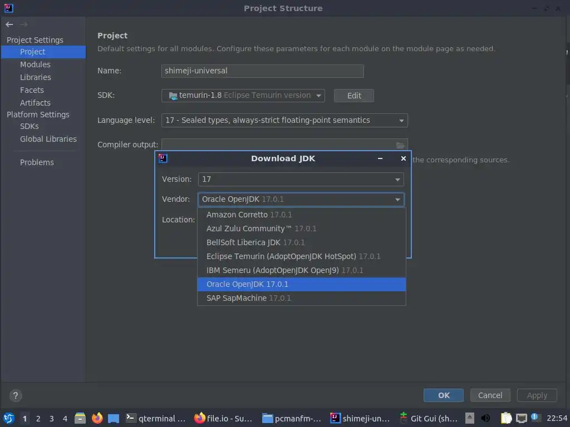Select Project in Project Settings
570x427 pixels.
[43, 52]
